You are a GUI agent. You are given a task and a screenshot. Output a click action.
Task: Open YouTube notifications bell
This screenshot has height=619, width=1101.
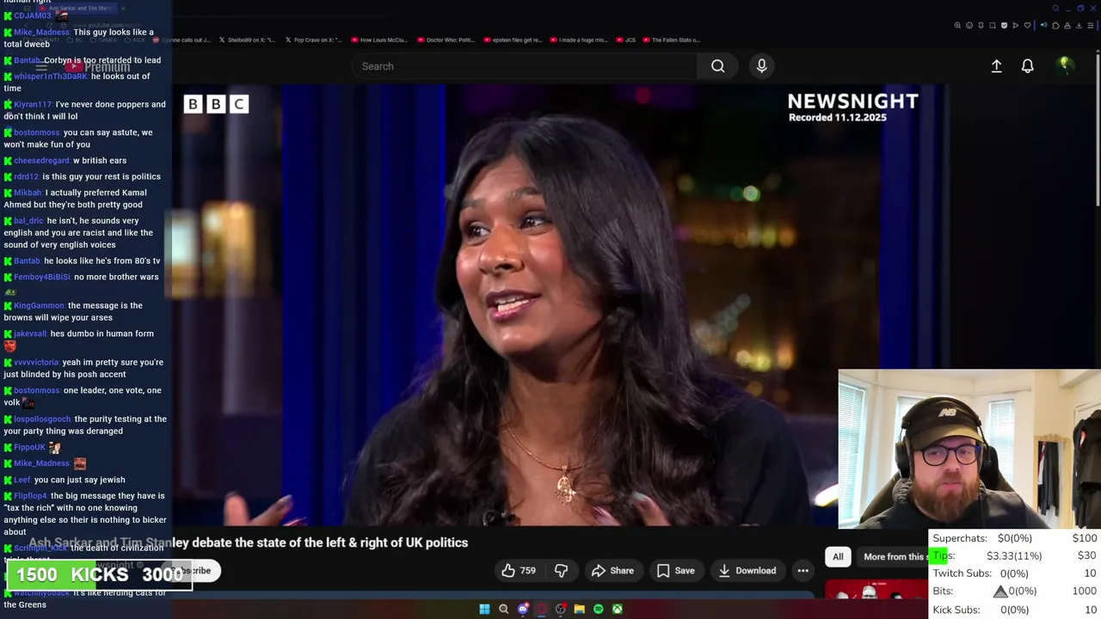[x=1027, y=66]
